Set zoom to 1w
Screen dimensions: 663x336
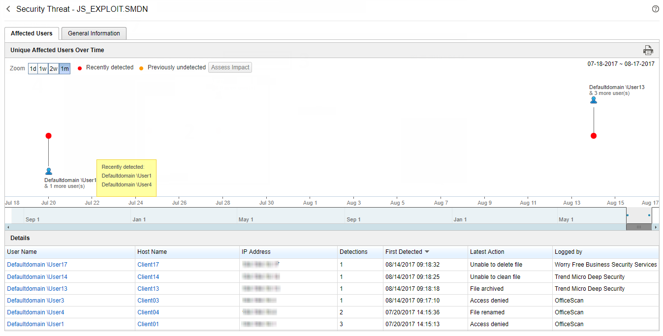[43, 68]
